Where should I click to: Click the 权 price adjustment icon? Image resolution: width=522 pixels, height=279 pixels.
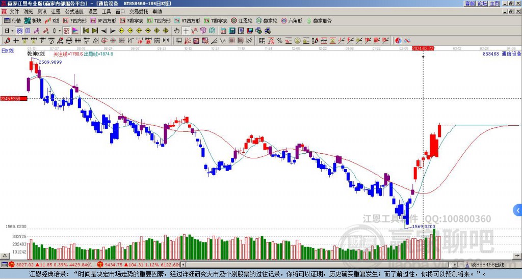66,31
